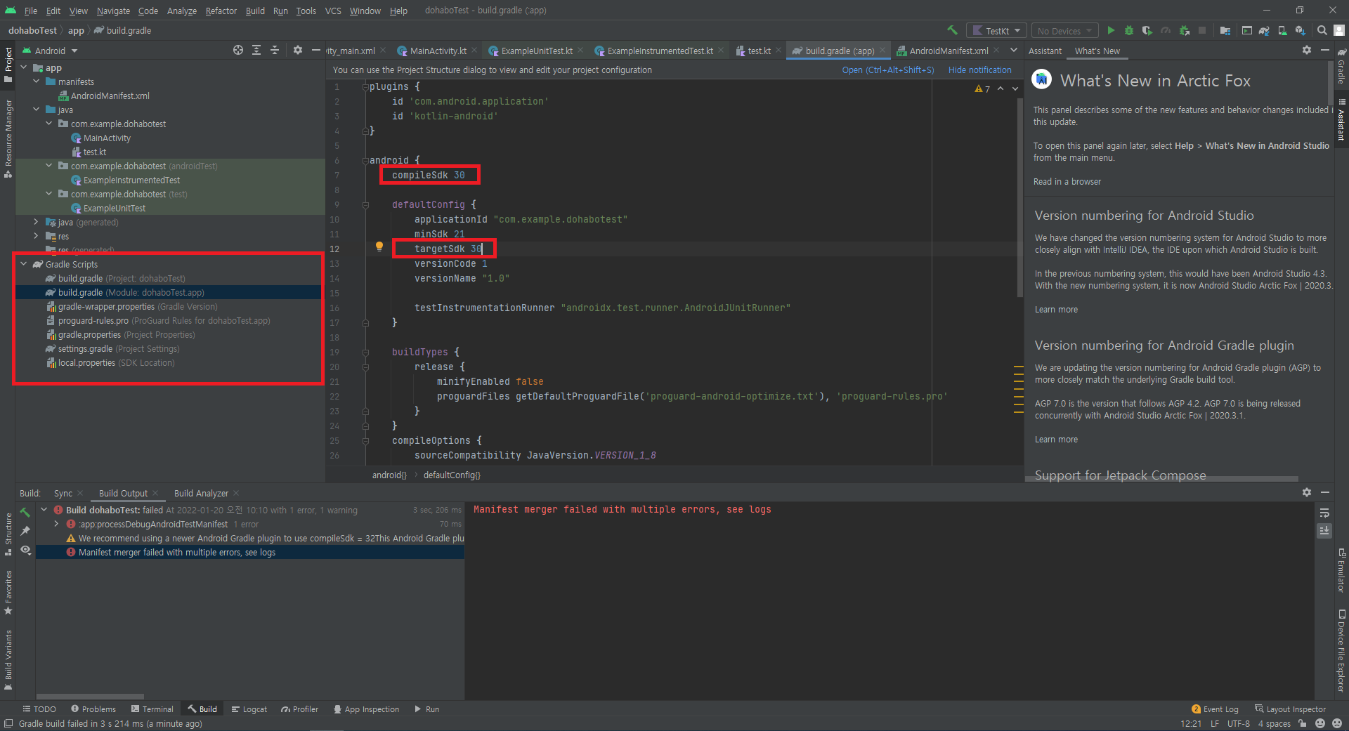1349x731 pixels.
Task: Collapse the Gradle Scripts node
Action: [24, 264]
